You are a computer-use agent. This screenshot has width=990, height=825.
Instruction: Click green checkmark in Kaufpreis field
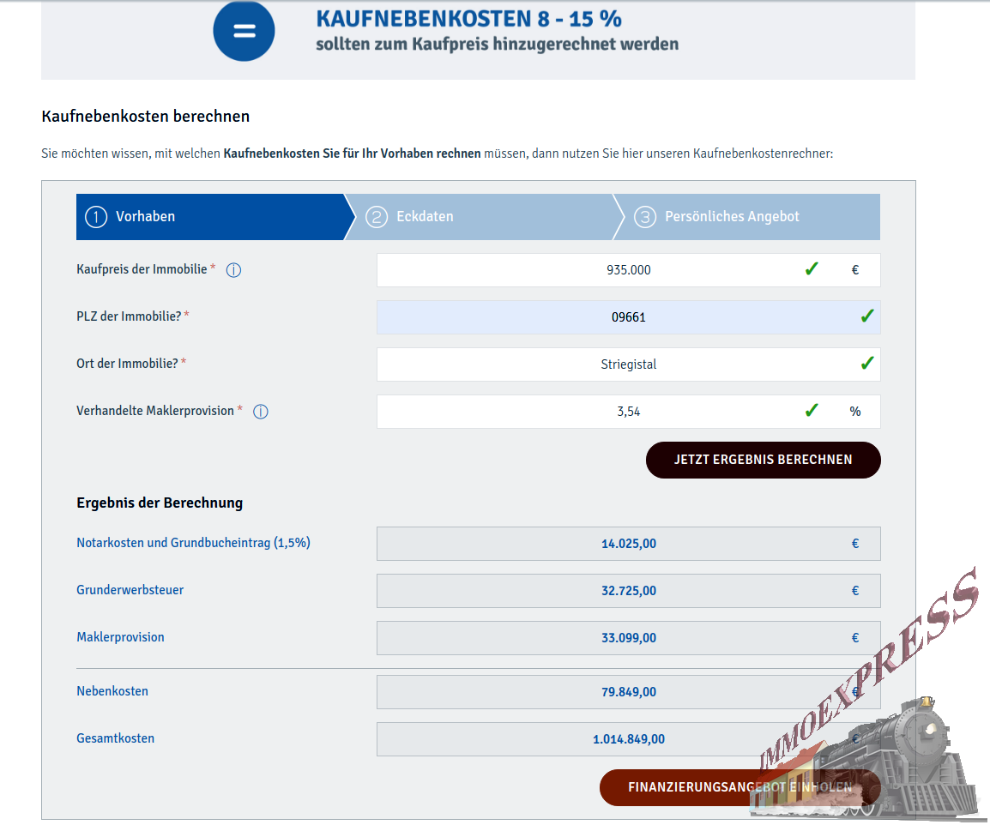coord(811,269)
